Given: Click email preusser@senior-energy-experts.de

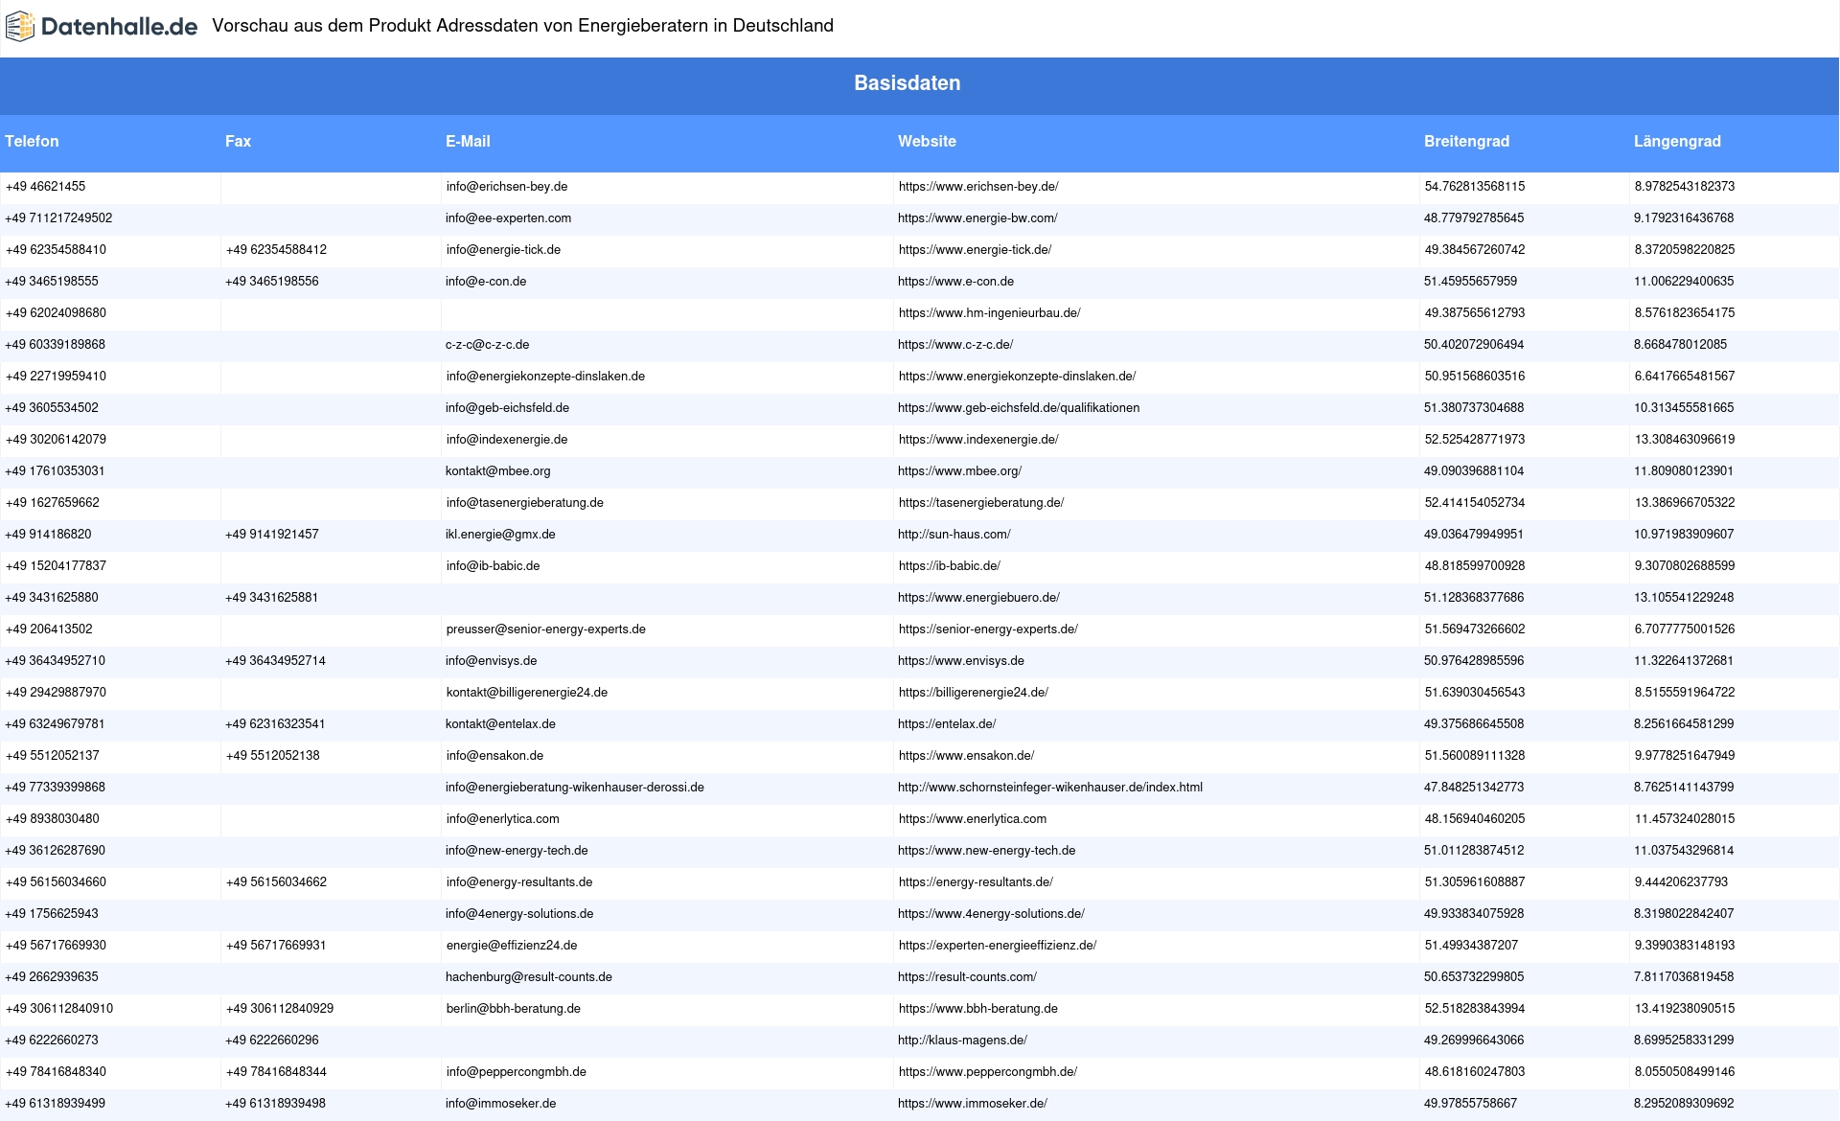Looking at the screenshot, I should pos(546,629).
